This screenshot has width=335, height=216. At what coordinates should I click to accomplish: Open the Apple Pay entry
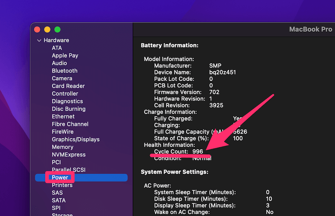(x=65, y=56)
